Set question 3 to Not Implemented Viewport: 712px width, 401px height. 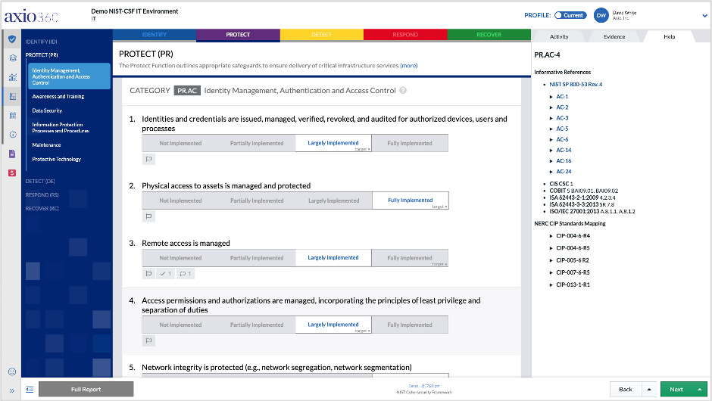coord(180,258)
